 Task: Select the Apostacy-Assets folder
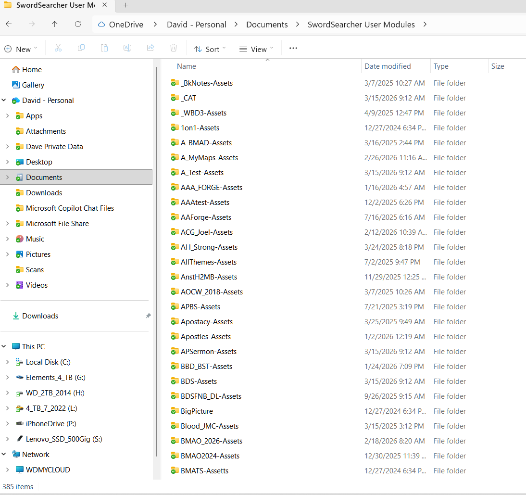point(206,321)
